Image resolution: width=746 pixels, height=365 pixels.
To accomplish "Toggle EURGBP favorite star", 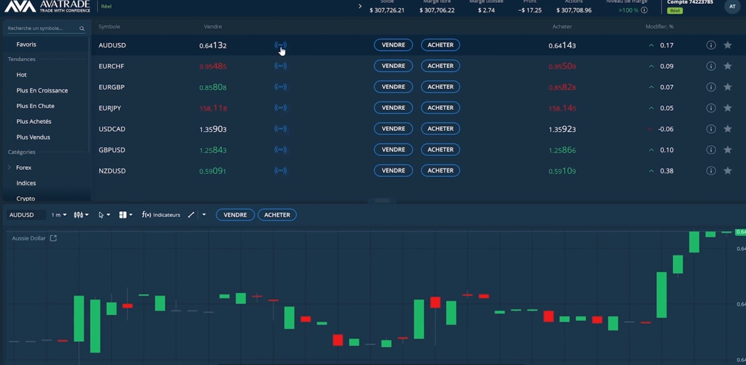I will tap(728, 87).
